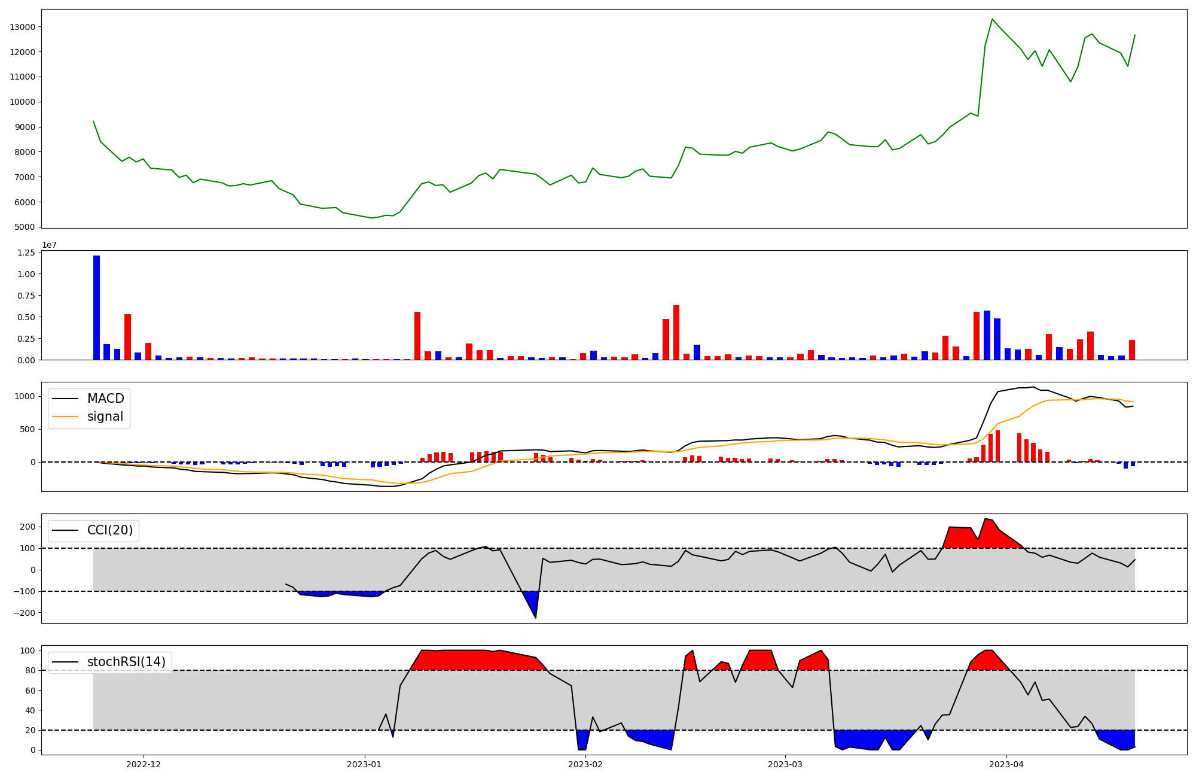
Task: Click the signal legend label
Action: point(105,417)
